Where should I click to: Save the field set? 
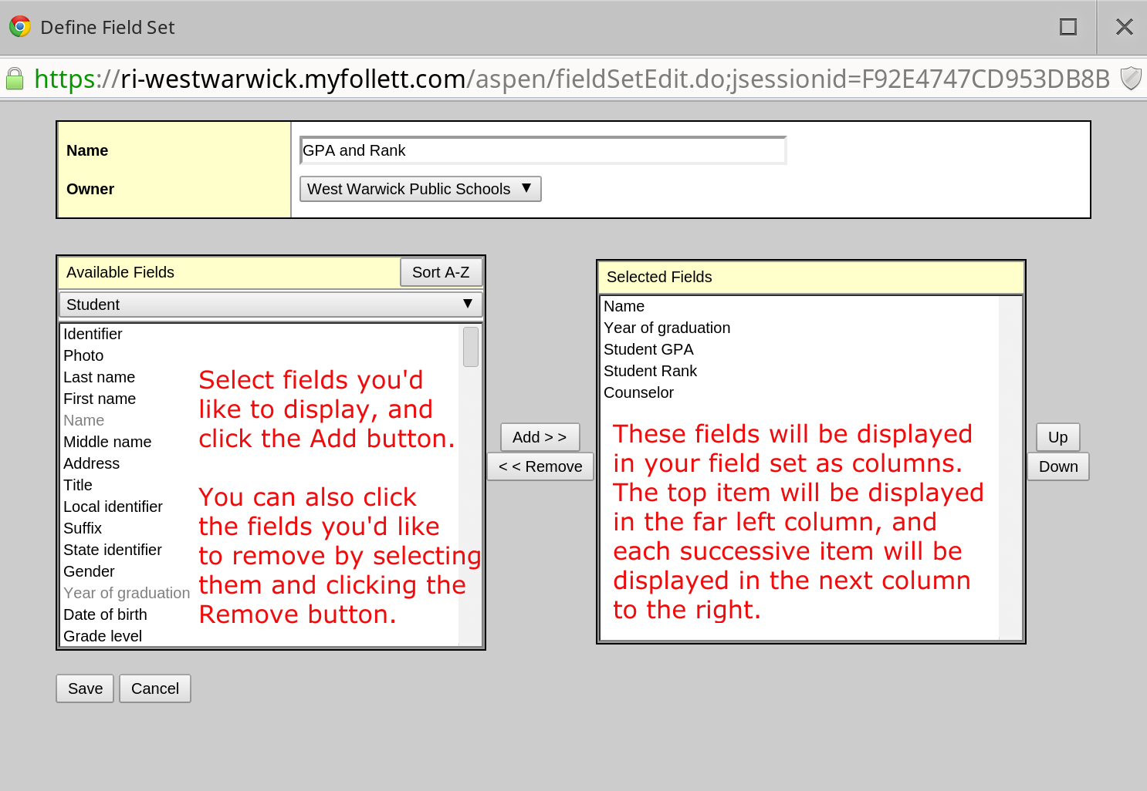tap(85, 688)
